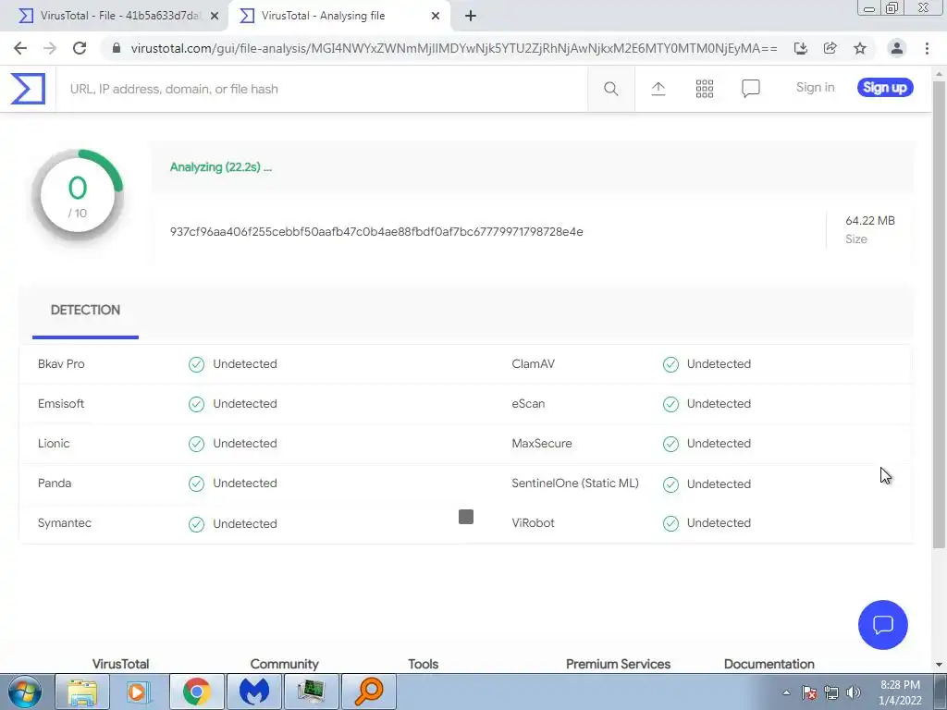Click the eScan engine name
This screenshot has height=710, width=947.
(528, 404)
